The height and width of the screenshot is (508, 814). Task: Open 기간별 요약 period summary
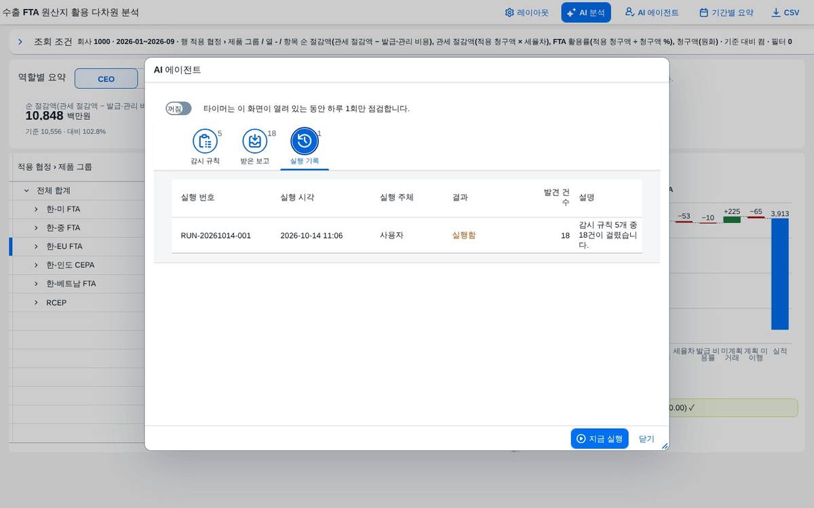(x=726, y=12)
